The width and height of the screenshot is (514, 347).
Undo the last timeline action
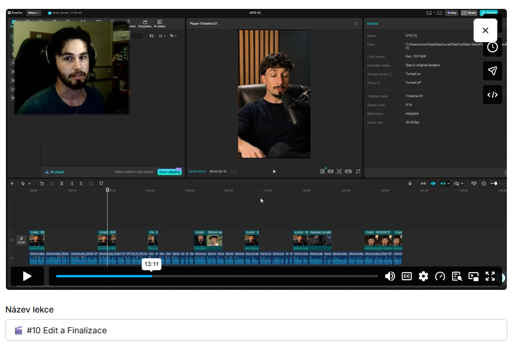pos(42,183)
